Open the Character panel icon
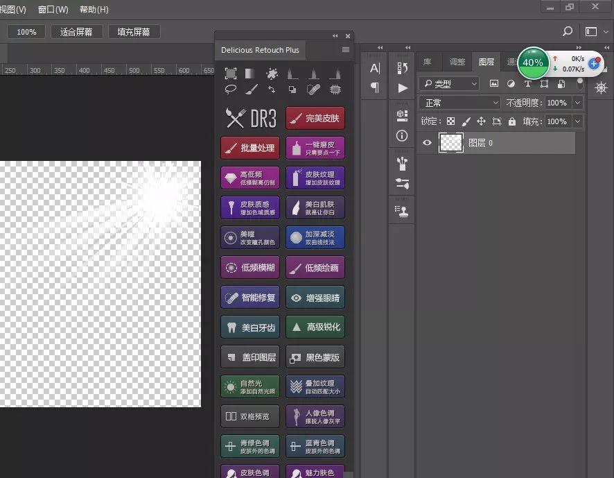 coord(375,68)
